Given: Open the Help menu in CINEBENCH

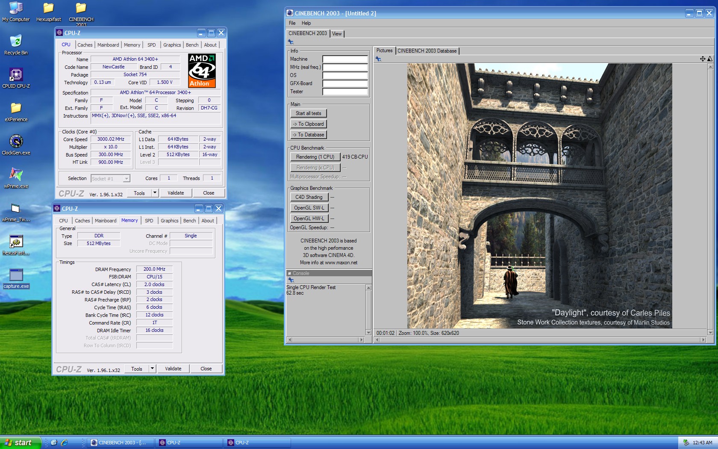Looking at the screenshot, I should (306, 23).
